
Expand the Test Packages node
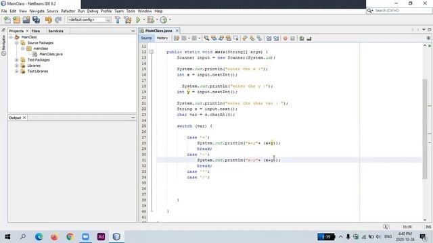(17, 60)
